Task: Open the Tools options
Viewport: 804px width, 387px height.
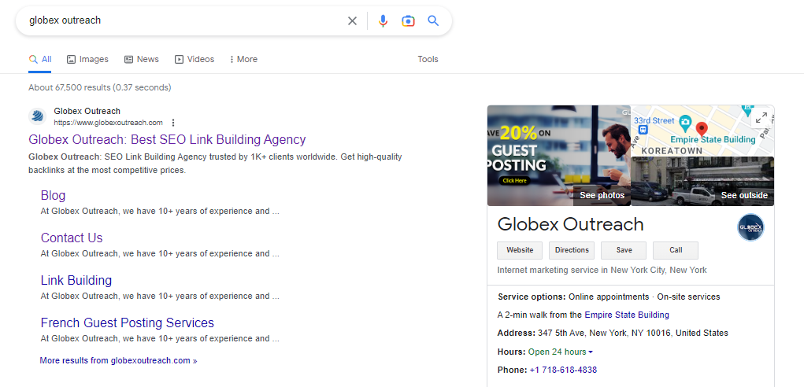Action: point(428,59)
